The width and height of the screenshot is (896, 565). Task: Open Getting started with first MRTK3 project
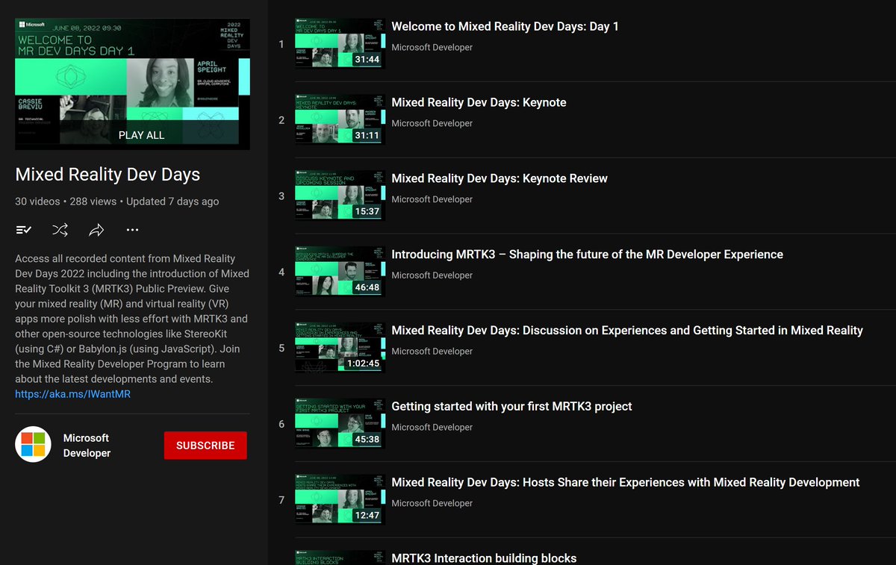click(x=511, y=407)
